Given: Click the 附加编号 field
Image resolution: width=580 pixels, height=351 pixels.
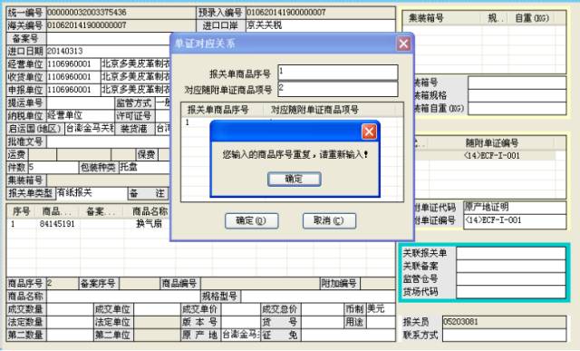Looking at the screenshot, I should (378, 284).
